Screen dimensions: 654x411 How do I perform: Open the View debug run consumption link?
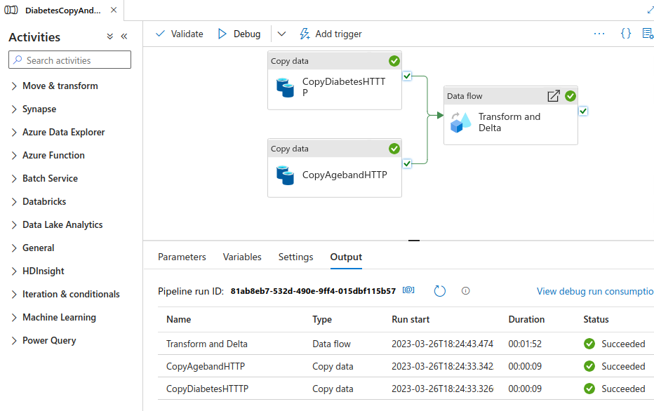point(595,291)
